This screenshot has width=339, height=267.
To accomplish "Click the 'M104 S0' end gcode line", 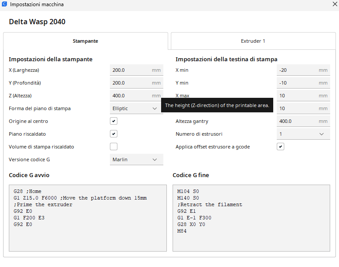I will (x=188, y=191).
